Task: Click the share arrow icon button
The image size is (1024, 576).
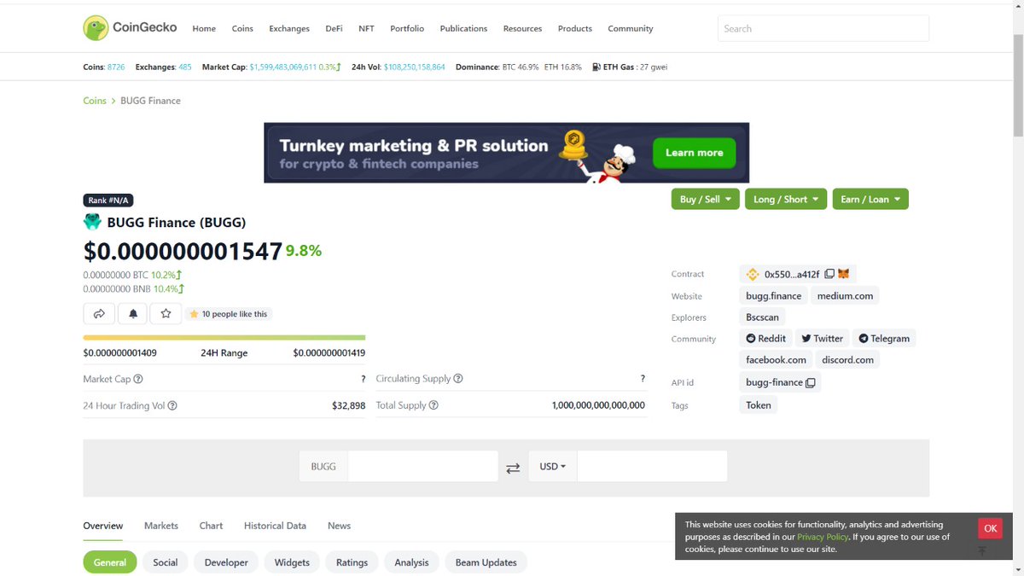Action: tap(99, 314)
